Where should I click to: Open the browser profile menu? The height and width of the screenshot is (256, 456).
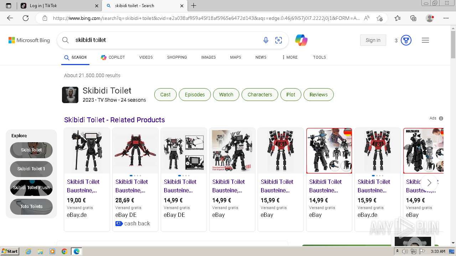coord(430,18)
